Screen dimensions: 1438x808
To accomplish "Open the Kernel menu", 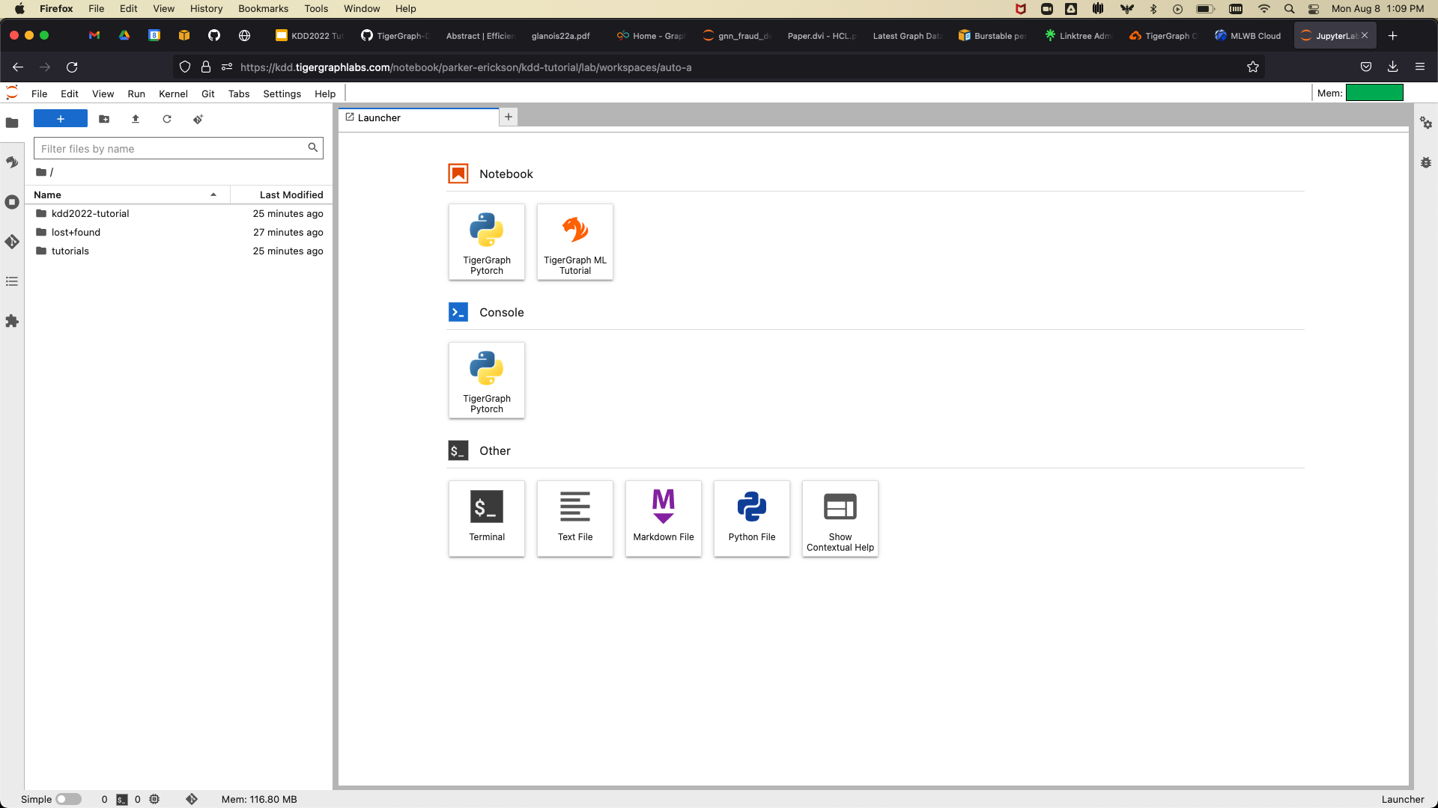I will click(x=173, y=94).
